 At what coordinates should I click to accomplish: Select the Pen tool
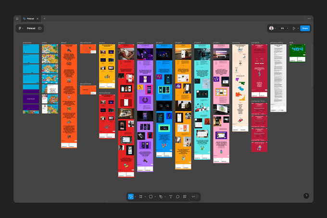pos(161,196)
